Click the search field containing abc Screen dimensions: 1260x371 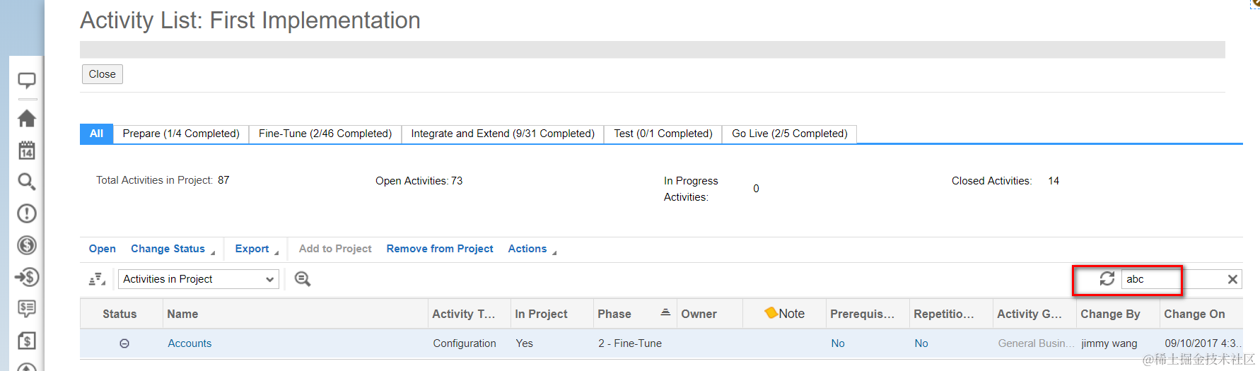1172,279
